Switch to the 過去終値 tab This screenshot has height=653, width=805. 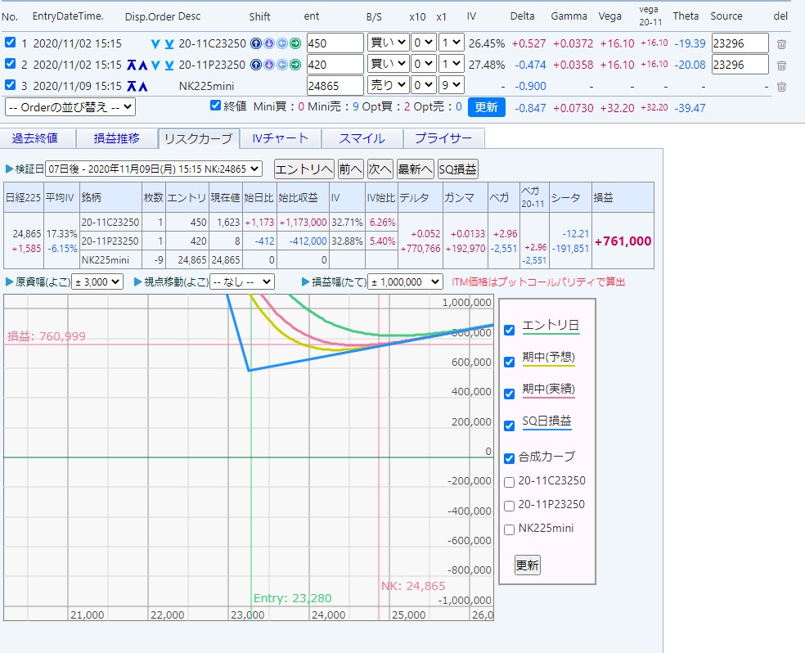coord(35,138)
